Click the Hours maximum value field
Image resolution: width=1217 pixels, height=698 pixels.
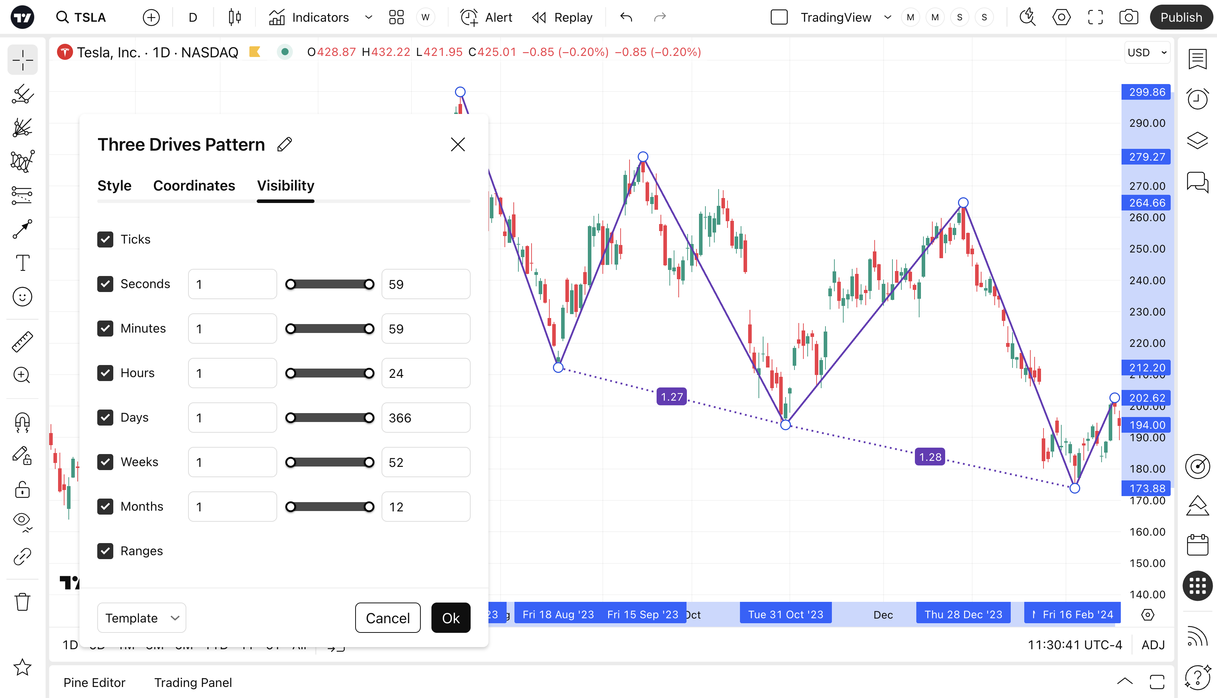426,373
